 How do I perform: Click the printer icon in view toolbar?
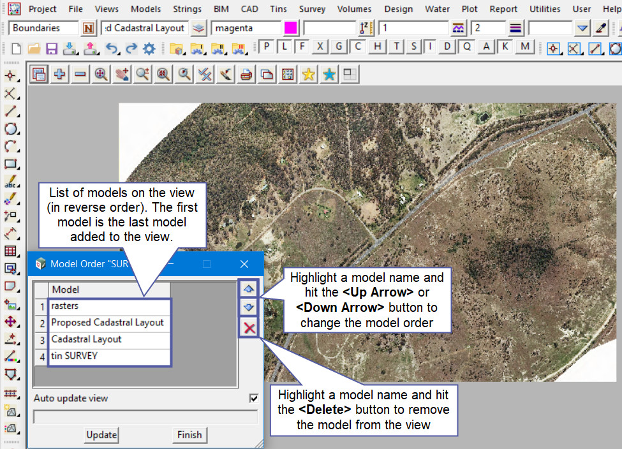pyautogui.click(x=246, y=75)
